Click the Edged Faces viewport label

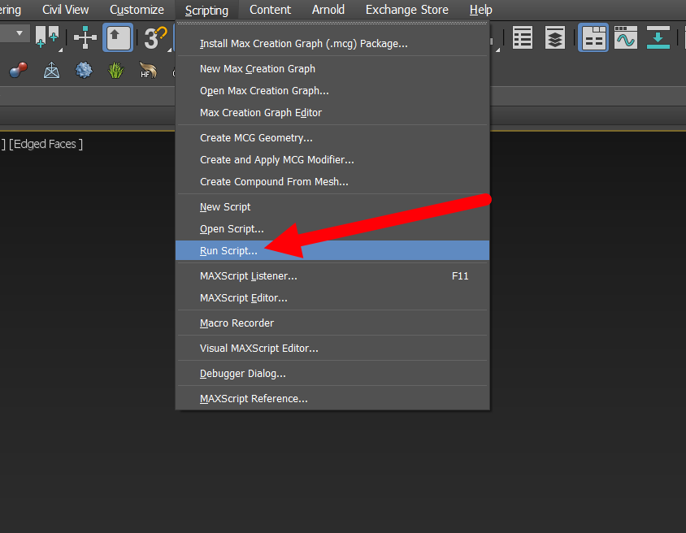(46, 144)
